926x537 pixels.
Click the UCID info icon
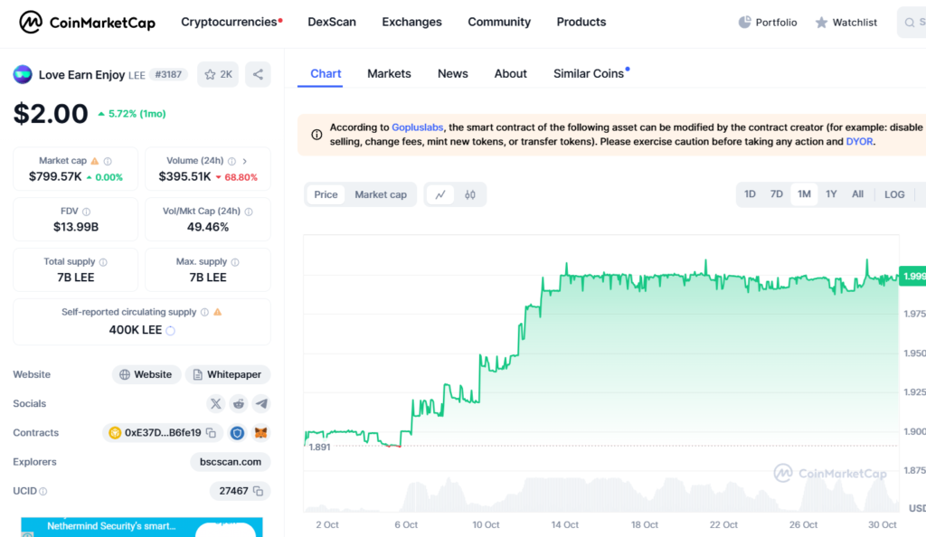click(43, 491)
